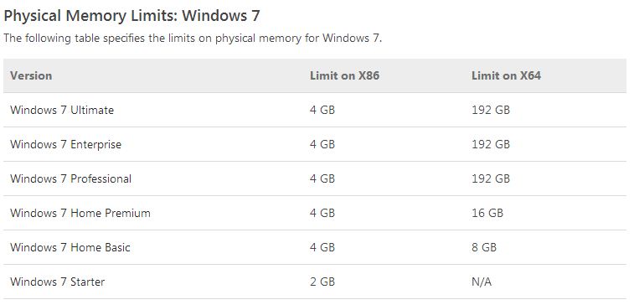Click the Limit on X86 column header

coord(344,75)
